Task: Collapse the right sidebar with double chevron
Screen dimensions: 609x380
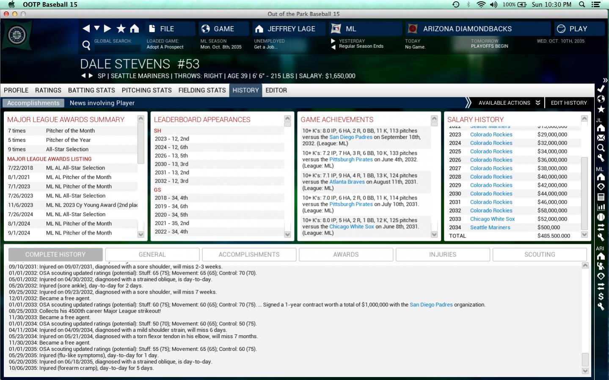Action: tap(605, 80)
